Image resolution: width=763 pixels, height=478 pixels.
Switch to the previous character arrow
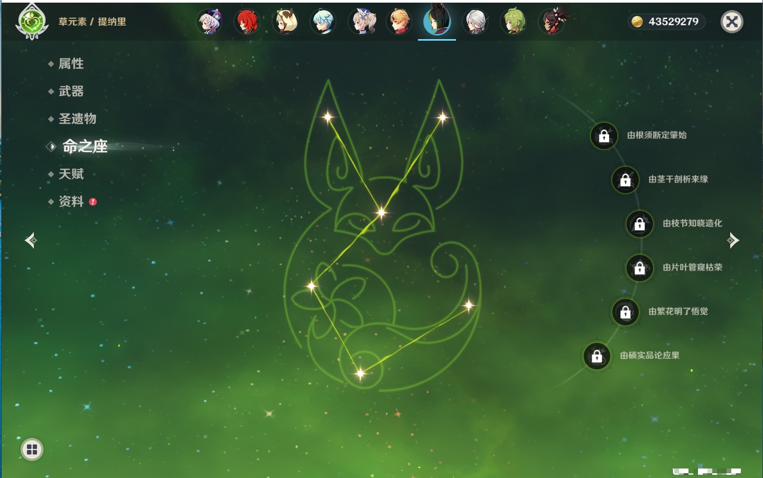tap(31, 240)
